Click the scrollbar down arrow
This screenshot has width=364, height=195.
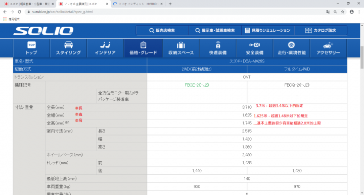coord(362,193)
